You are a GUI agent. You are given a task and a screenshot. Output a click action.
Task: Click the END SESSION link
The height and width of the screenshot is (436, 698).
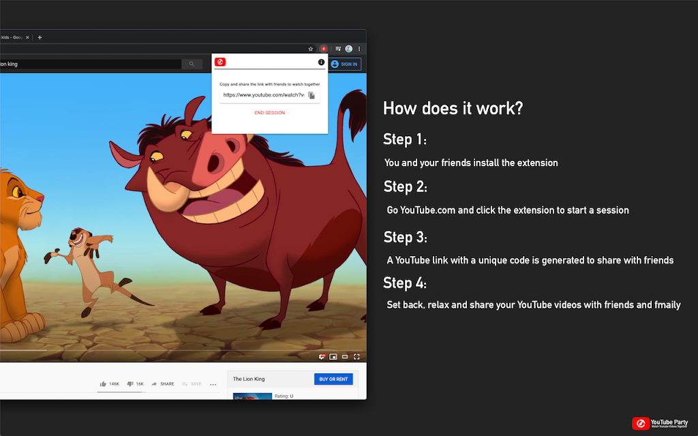(x=270, y=113)
